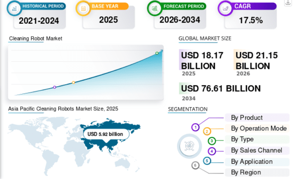This screenshot has width=294, height=182.
Task: Click the segmentation center circle icon
Action: [x=189, y=146]
